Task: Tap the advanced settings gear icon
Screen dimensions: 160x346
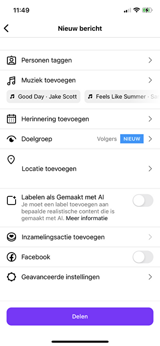Action: [12, 277]
